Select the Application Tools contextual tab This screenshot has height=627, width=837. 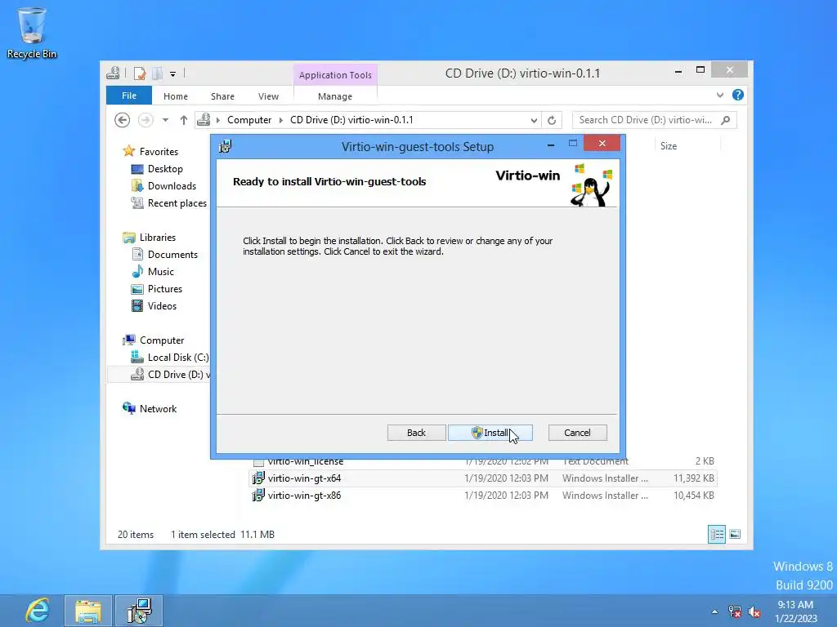coord(335,75)
